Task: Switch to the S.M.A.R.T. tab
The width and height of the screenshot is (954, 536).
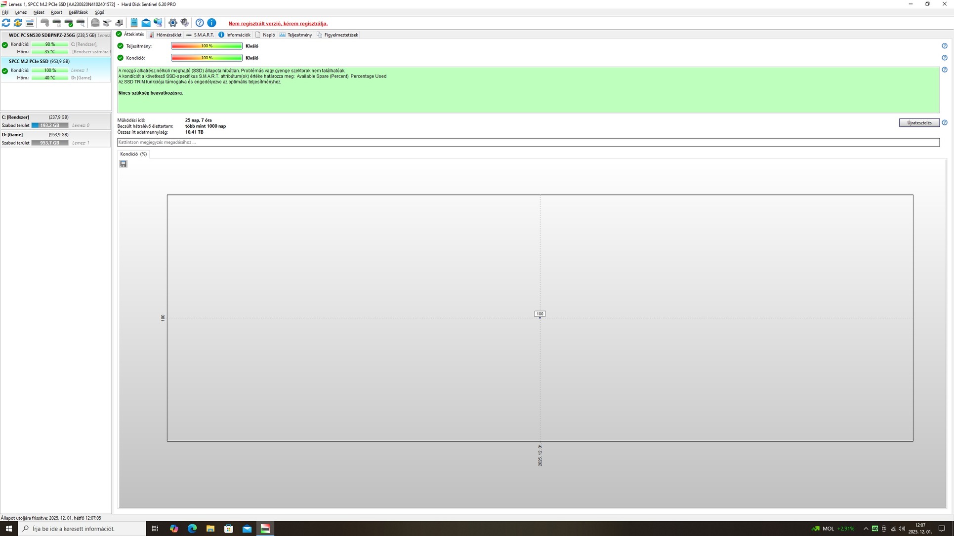Action: tap(200, 35)
